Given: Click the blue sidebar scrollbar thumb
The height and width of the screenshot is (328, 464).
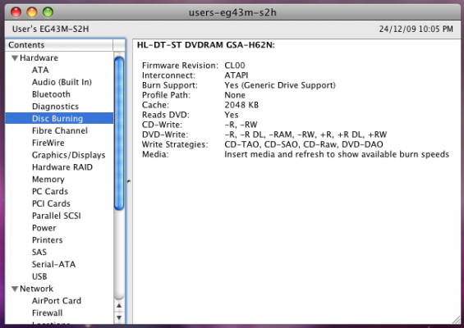Looking at the screenshot, I should [x=119, y=134].
